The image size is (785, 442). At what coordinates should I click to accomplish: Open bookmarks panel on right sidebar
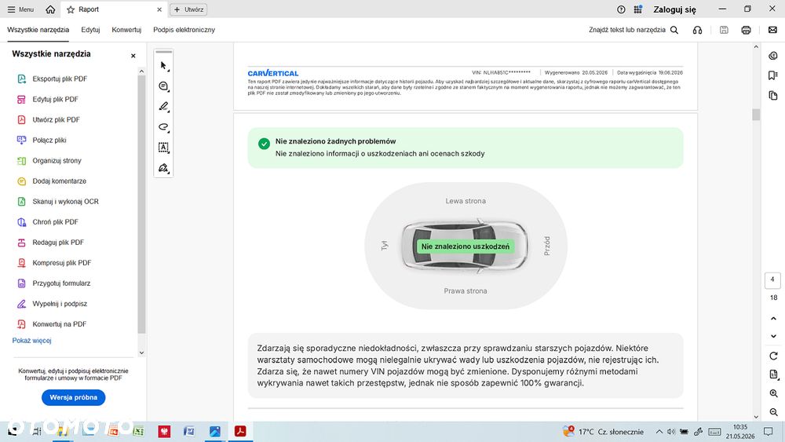(773, 75)
